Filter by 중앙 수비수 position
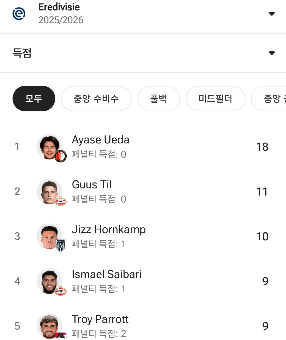The height and width of the screenshot is (340, 286). [96, 99]
